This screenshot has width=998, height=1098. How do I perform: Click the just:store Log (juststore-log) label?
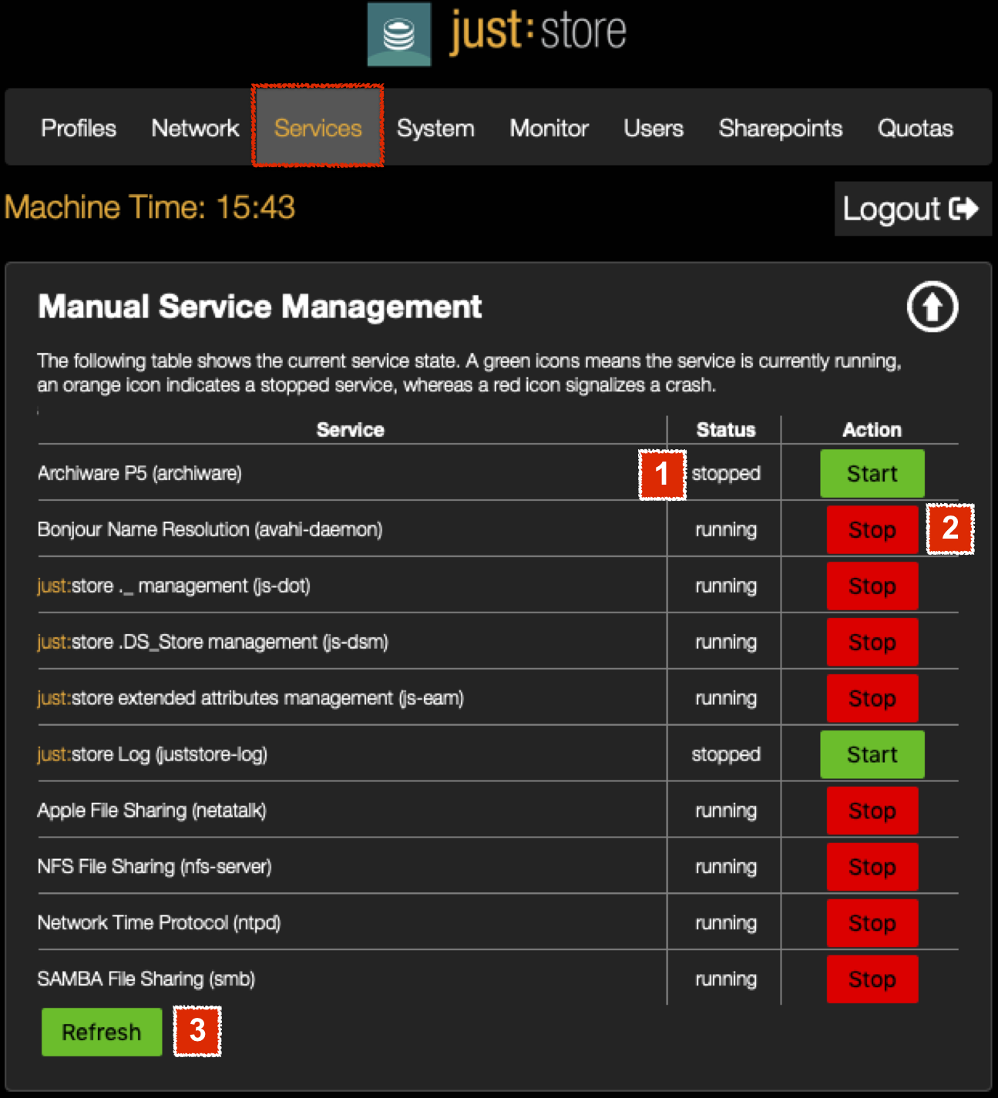point(153,754)
